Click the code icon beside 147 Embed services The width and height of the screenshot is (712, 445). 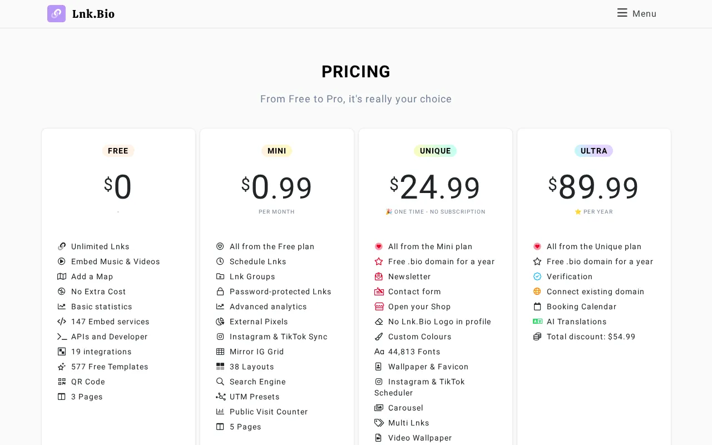[62, 322]
